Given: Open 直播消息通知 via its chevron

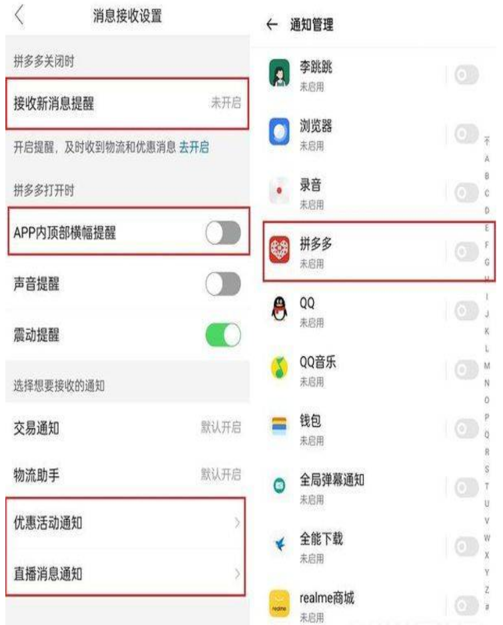Looking at the screenshot, I should pyautogui.click(x=237, y=574).
